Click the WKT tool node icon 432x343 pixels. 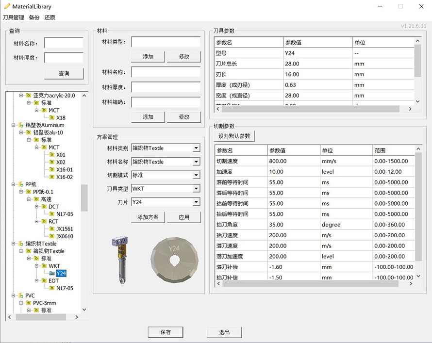[44, 266]
